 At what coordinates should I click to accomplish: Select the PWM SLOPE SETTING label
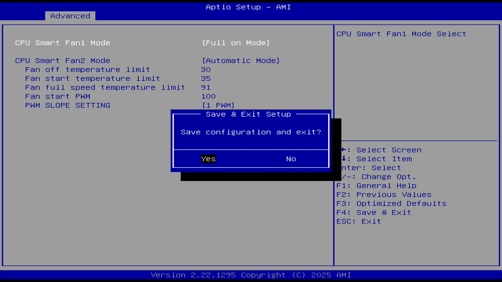click(68, 105)
